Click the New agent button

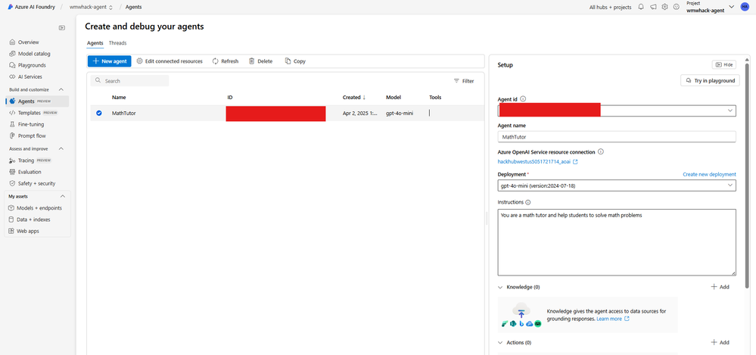pos(110,61)
